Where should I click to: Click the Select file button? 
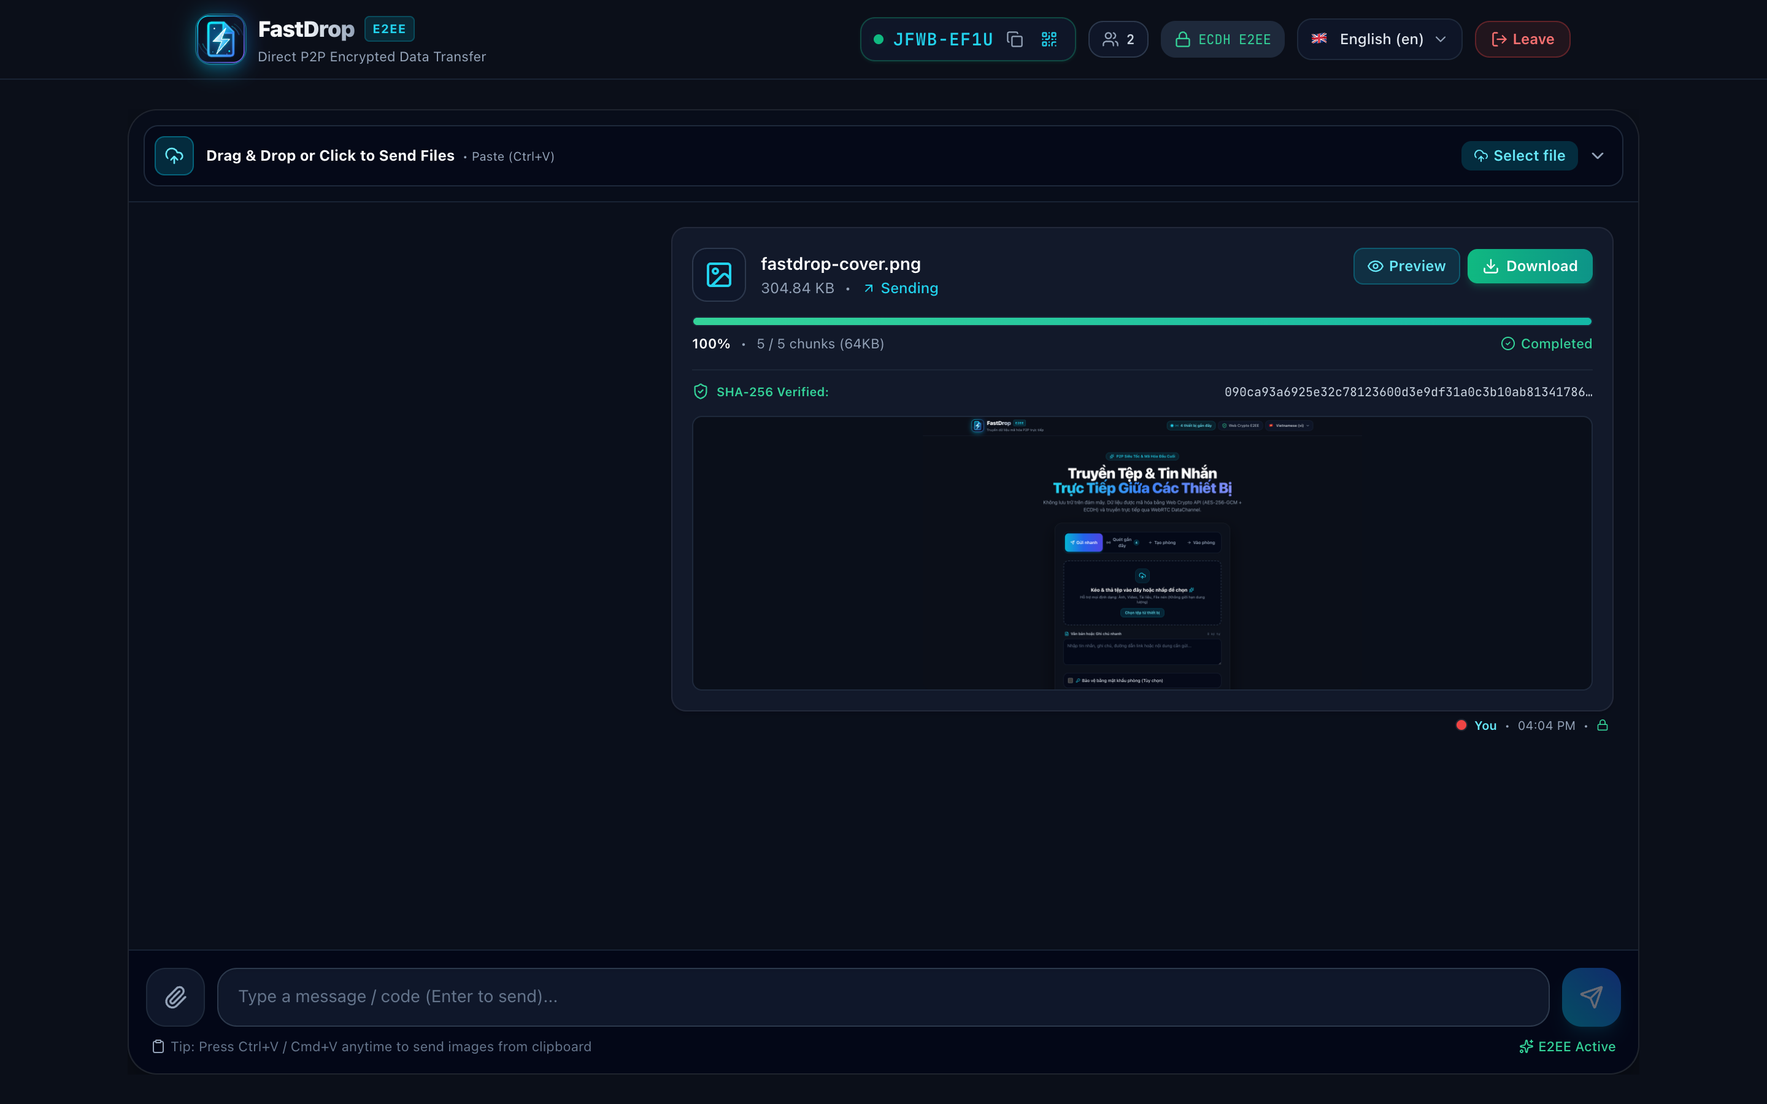click(x=1519, y=156)
